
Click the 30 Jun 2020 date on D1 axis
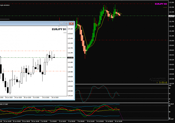[27, 98]
